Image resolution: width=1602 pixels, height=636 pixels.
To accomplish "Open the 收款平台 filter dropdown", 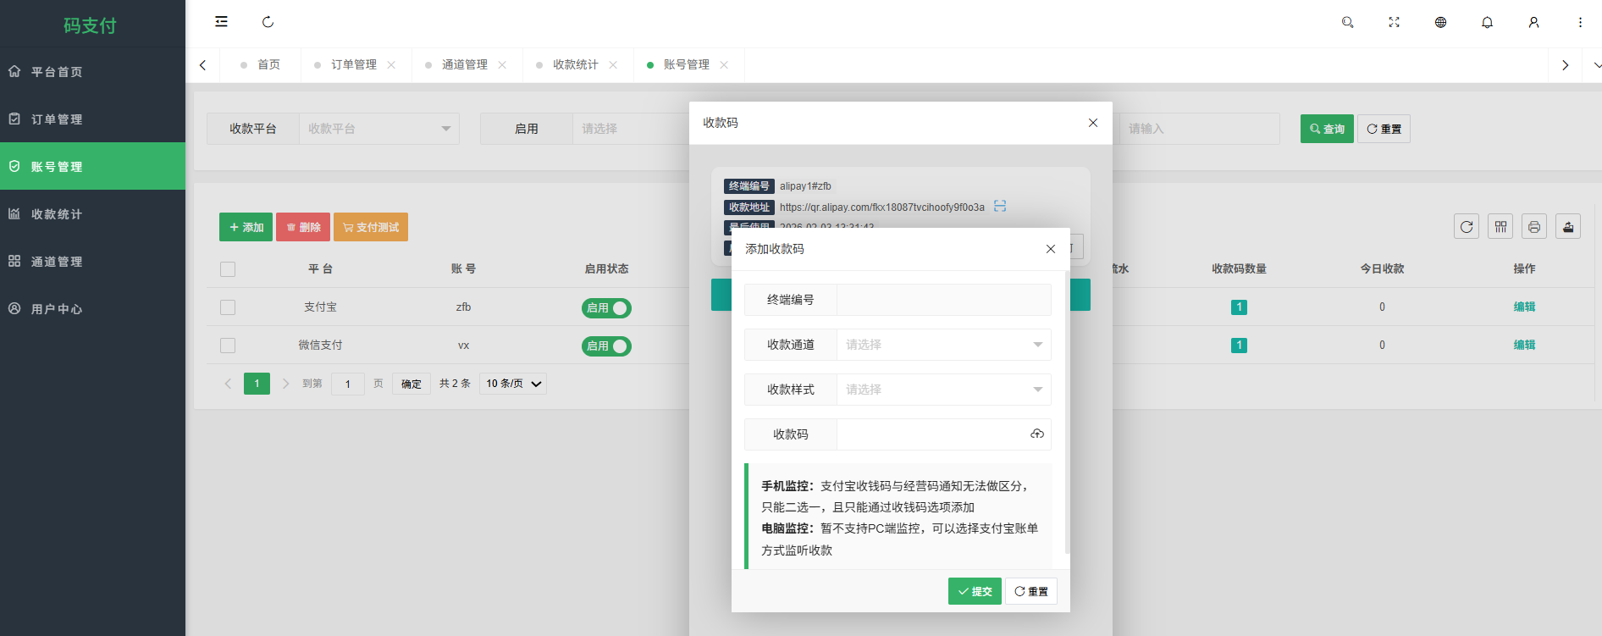I will 379,129.
